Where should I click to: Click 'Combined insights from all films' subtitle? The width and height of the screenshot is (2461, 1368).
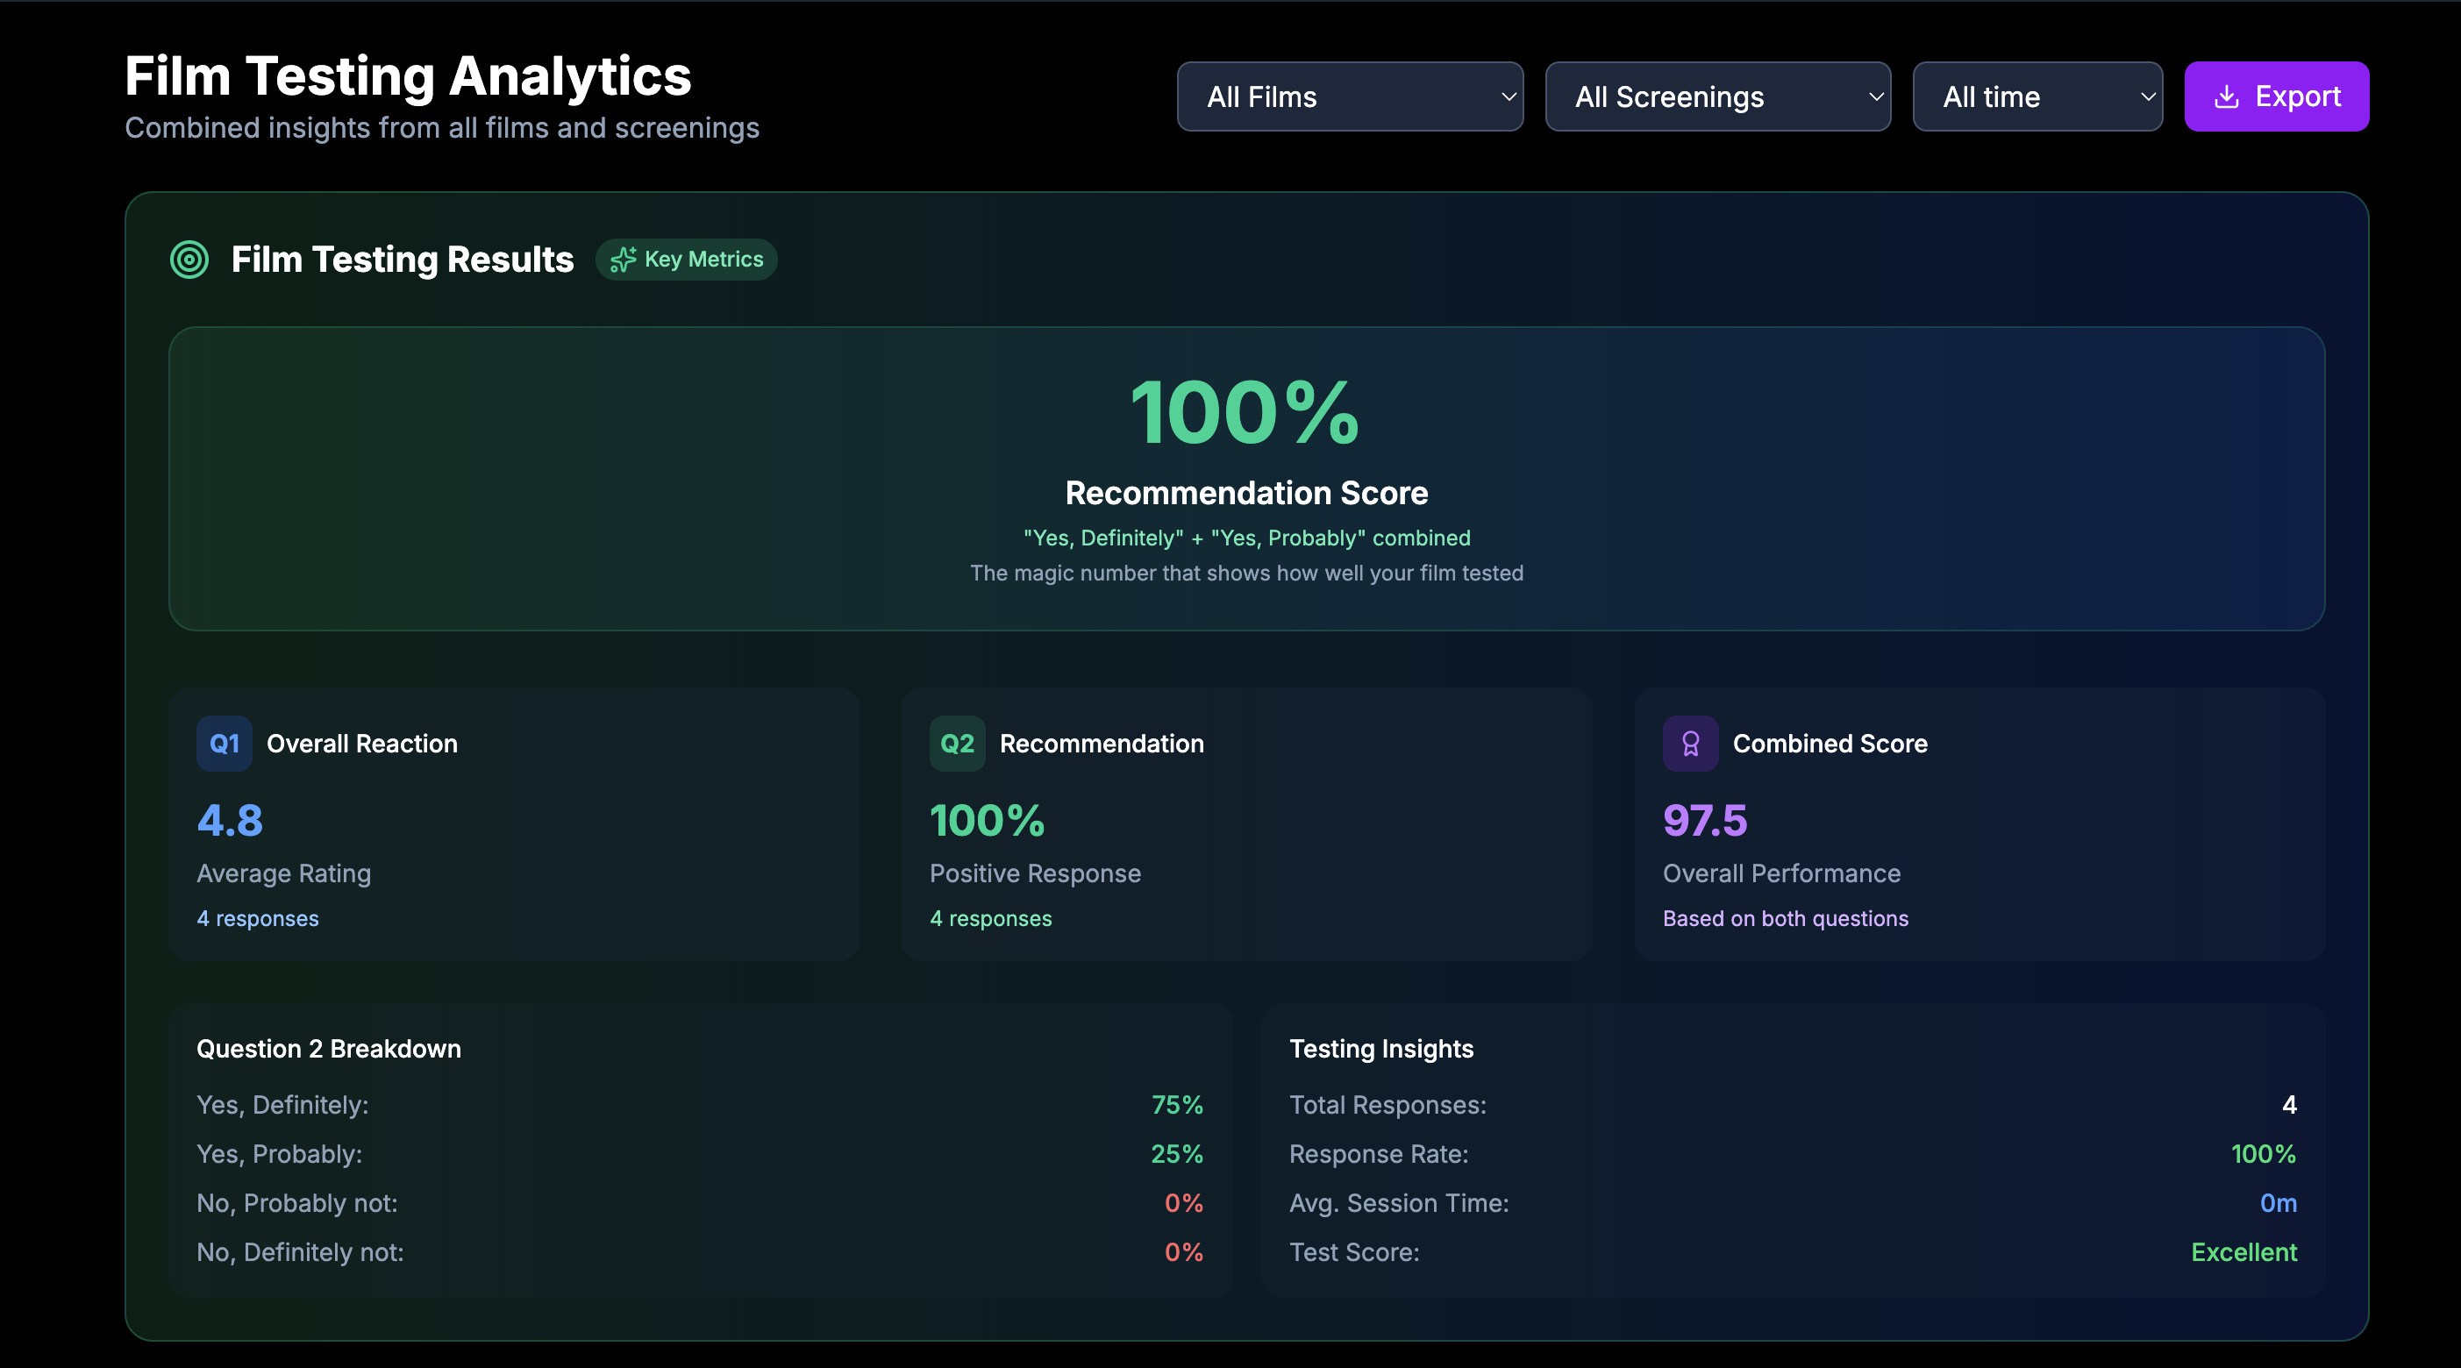pos(442,127)
